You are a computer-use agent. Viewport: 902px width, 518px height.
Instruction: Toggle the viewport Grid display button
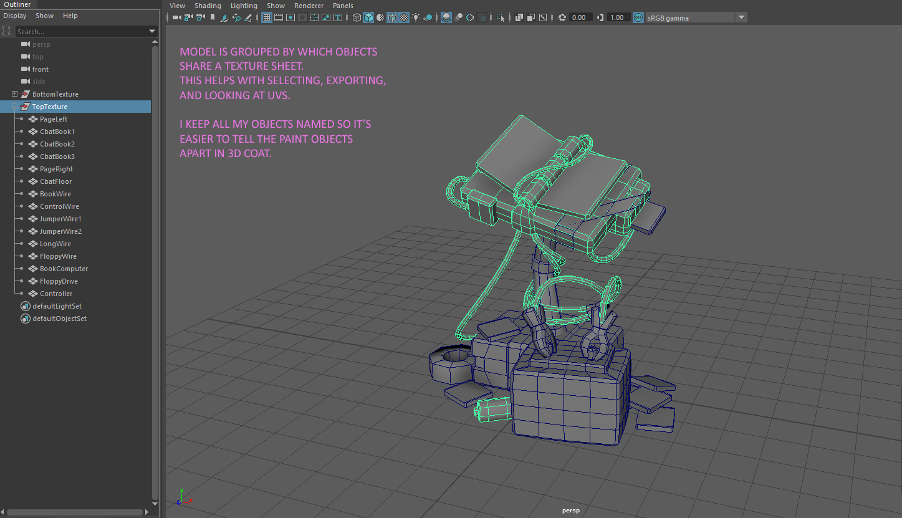267,17
